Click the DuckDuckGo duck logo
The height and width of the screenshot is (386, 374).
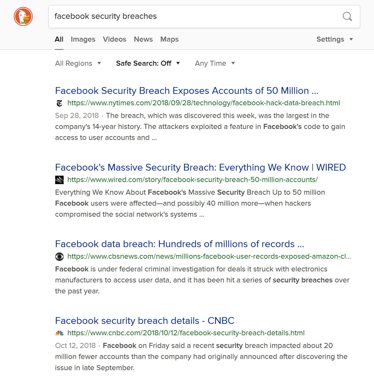click(23, 17)
